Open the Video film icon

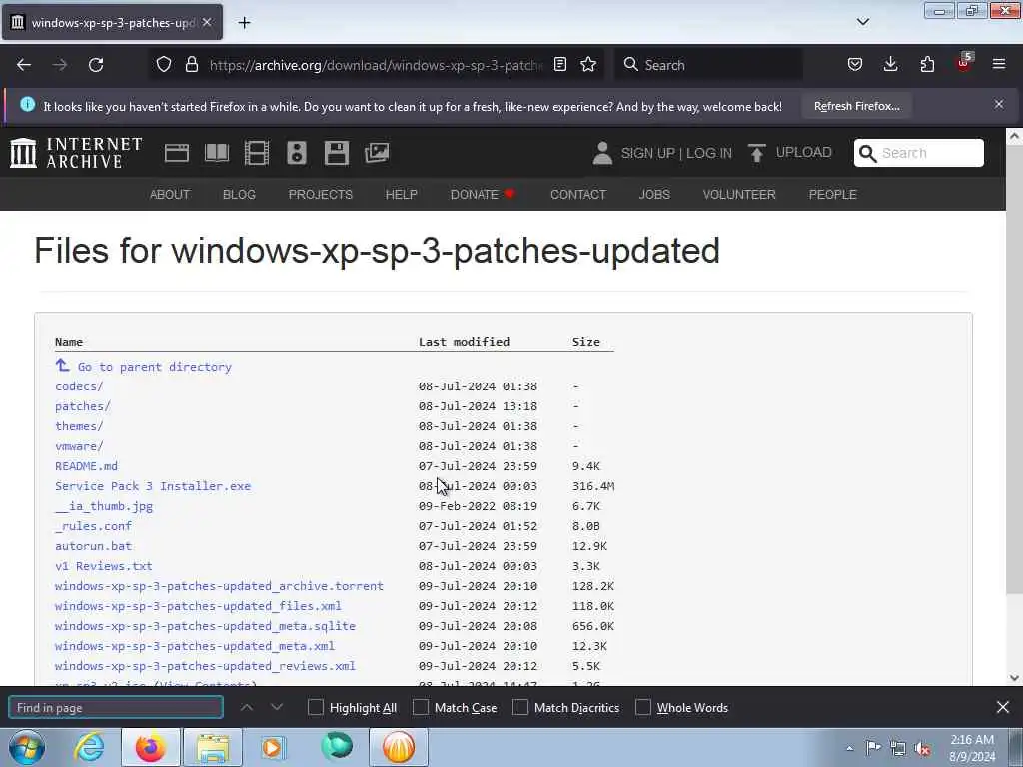click(x=257, y=153)
